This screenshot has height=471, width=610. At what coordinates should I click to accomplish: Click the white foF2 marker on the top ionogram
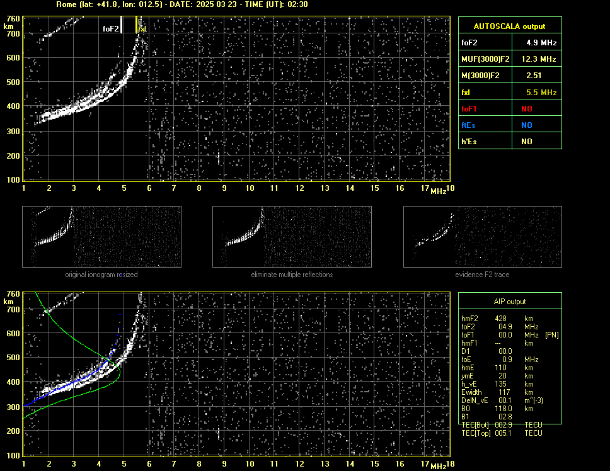(x=122, y=25)
